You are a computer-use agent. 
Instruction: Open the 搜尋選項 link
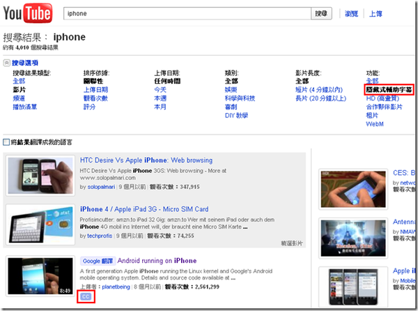[x=25, y=63]
